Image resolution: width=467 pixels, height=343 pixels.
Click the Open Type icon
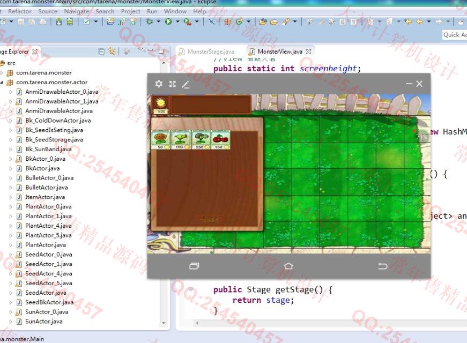pos(263,21)
